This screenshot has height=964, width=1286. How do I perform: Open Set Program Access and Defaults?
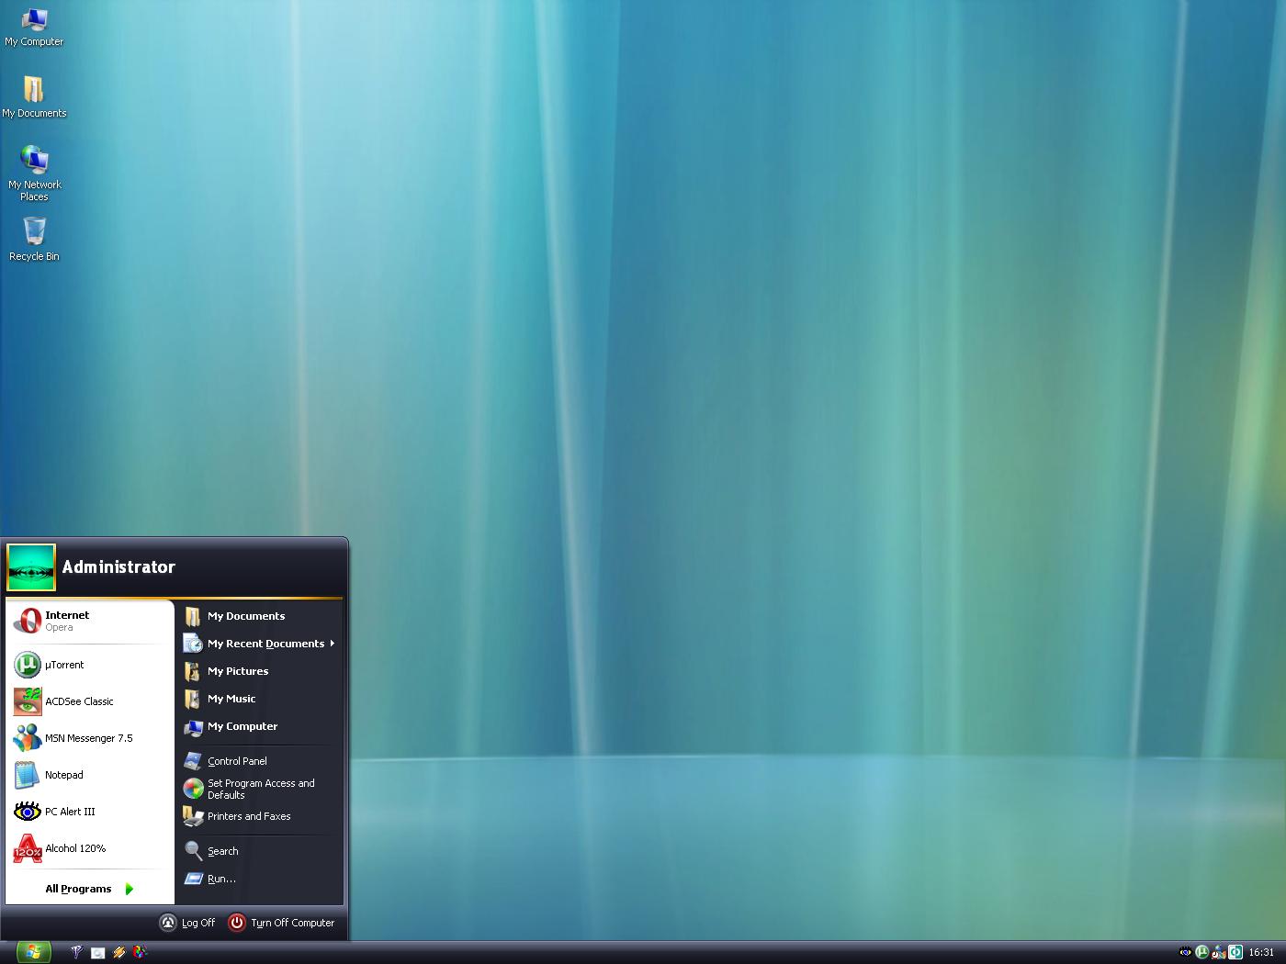tap(260, 789)
